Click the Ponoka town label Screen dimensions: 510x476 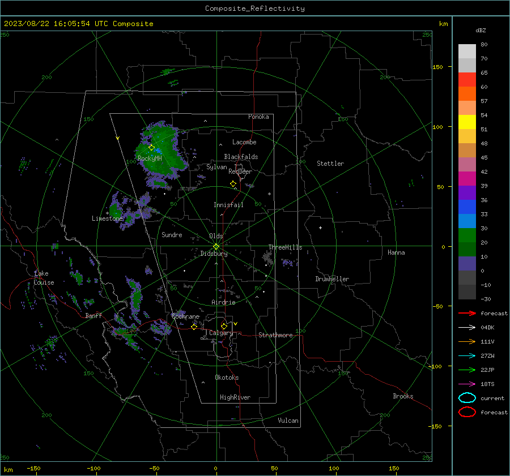[258, 117]
